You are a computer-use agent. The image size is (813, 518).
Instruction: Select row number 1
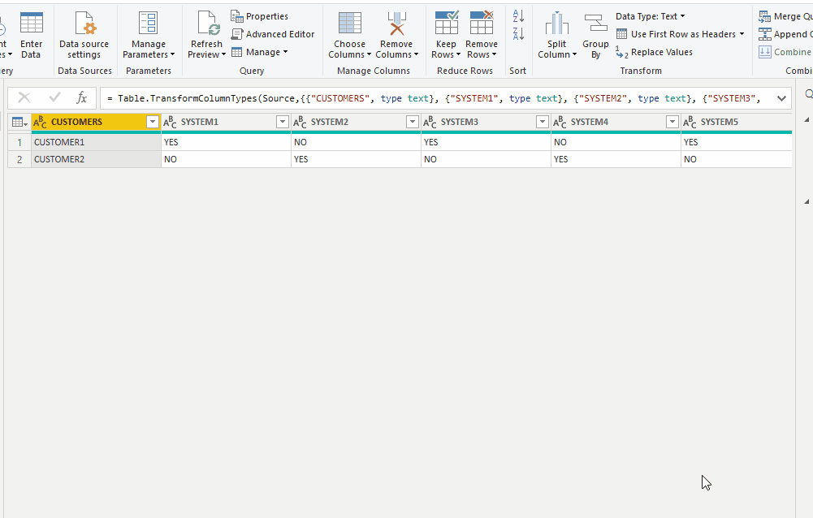[x=19, y=142]
